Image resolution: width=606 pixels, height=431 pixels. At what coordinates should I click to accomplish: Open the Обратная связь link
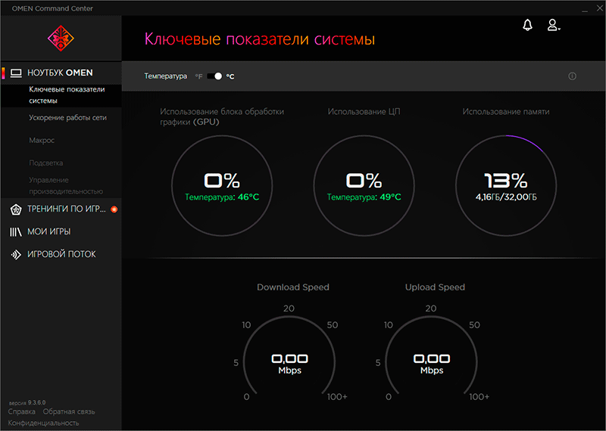coord(69,411)
